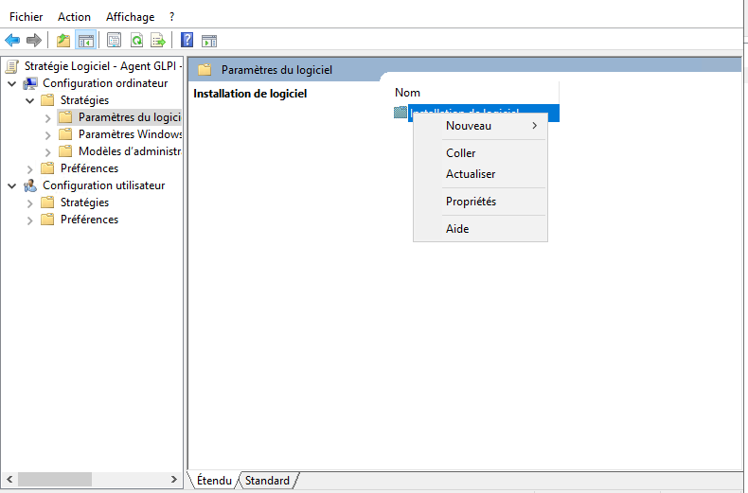Click the Export list toolbar icon
Viewport: 748px width, 493px height.
158,40
